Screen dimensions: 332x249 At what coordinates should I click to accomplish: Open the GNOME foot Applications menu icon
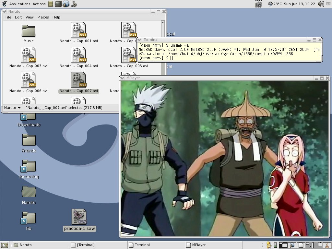[x=4, y=4]
